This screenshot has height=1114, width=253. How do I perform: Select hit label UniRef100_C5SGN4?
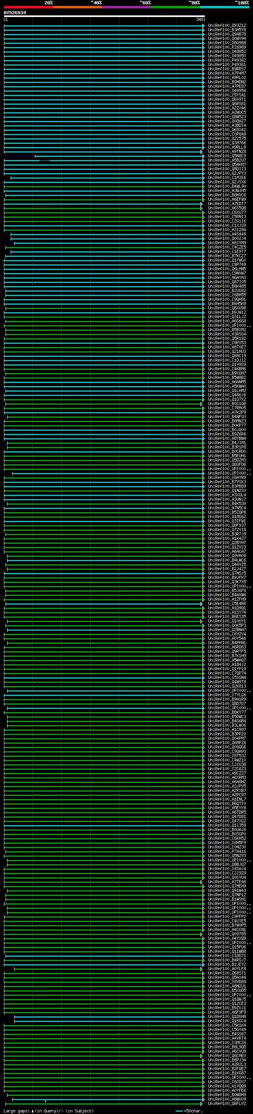point(227,677)
